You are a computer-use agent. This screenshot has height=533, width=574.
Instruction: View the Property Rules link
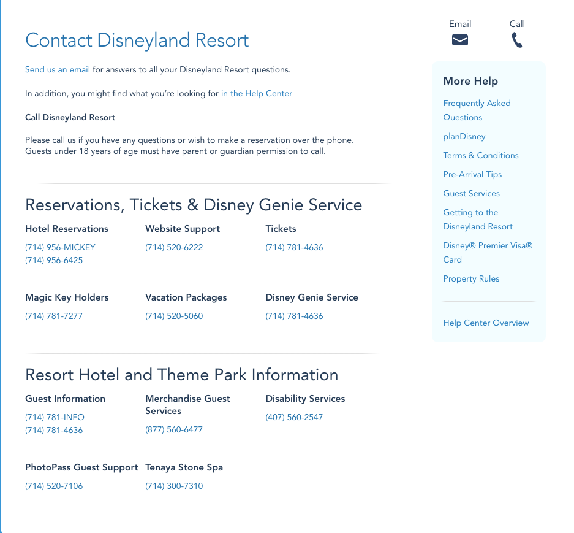point(471,278)
